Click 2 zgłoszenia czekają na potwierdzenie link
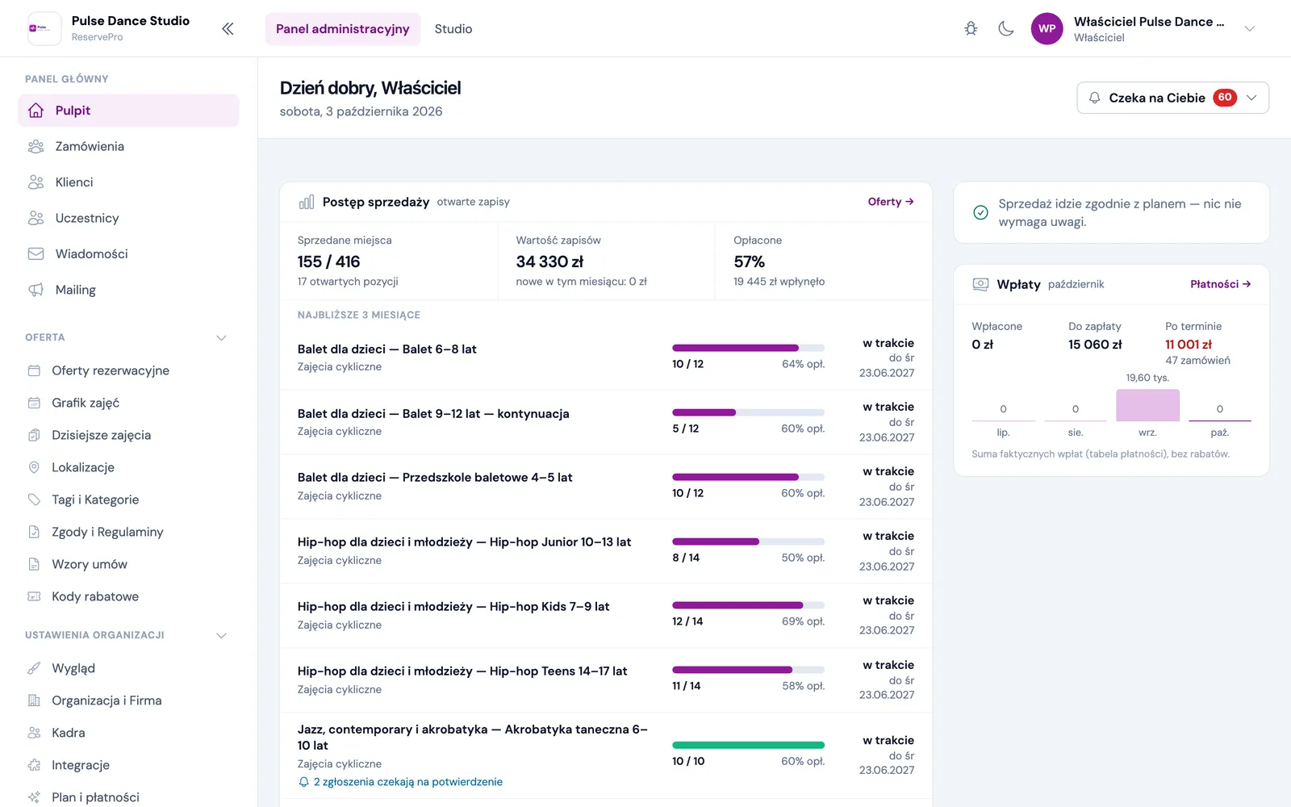 pyautogui.click(x=408, y=782)
